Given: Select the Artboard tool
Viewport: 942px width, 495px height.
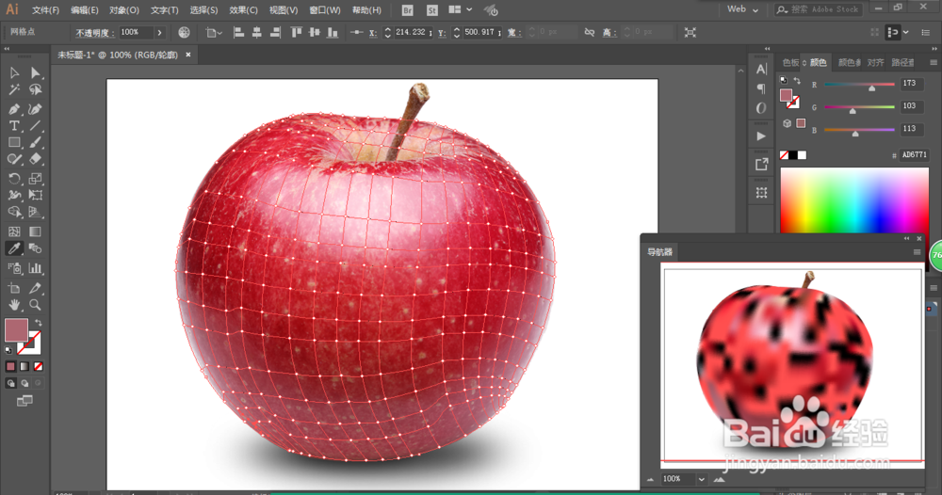Looking at the screenshot, I should 14,288.
